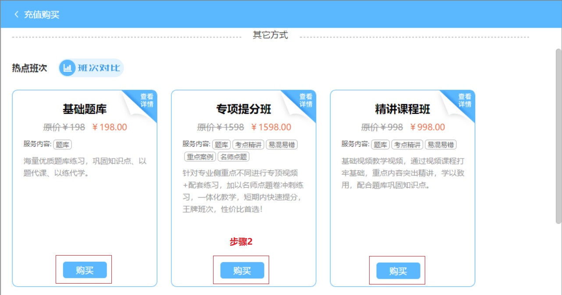Select the 重点案例 service tag
Viewport: 562px width, 295px height.
pos(199,157)
